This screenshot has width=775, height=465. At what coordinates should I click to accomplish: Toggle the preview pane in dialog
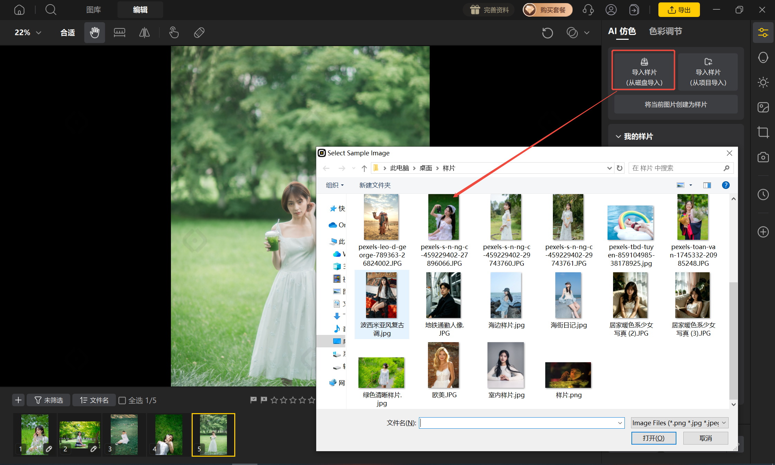[x=707, y=185]
